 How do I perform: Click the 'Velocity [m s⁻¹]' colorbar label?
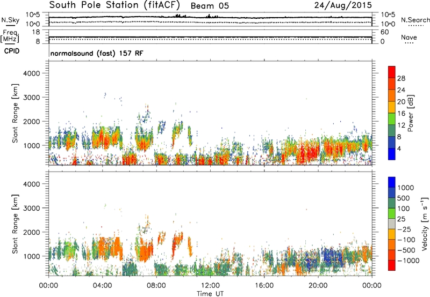[425, 224]
